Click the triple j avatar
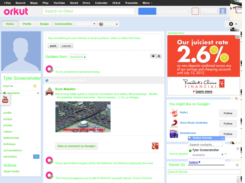245x183 pixels. 174,113
